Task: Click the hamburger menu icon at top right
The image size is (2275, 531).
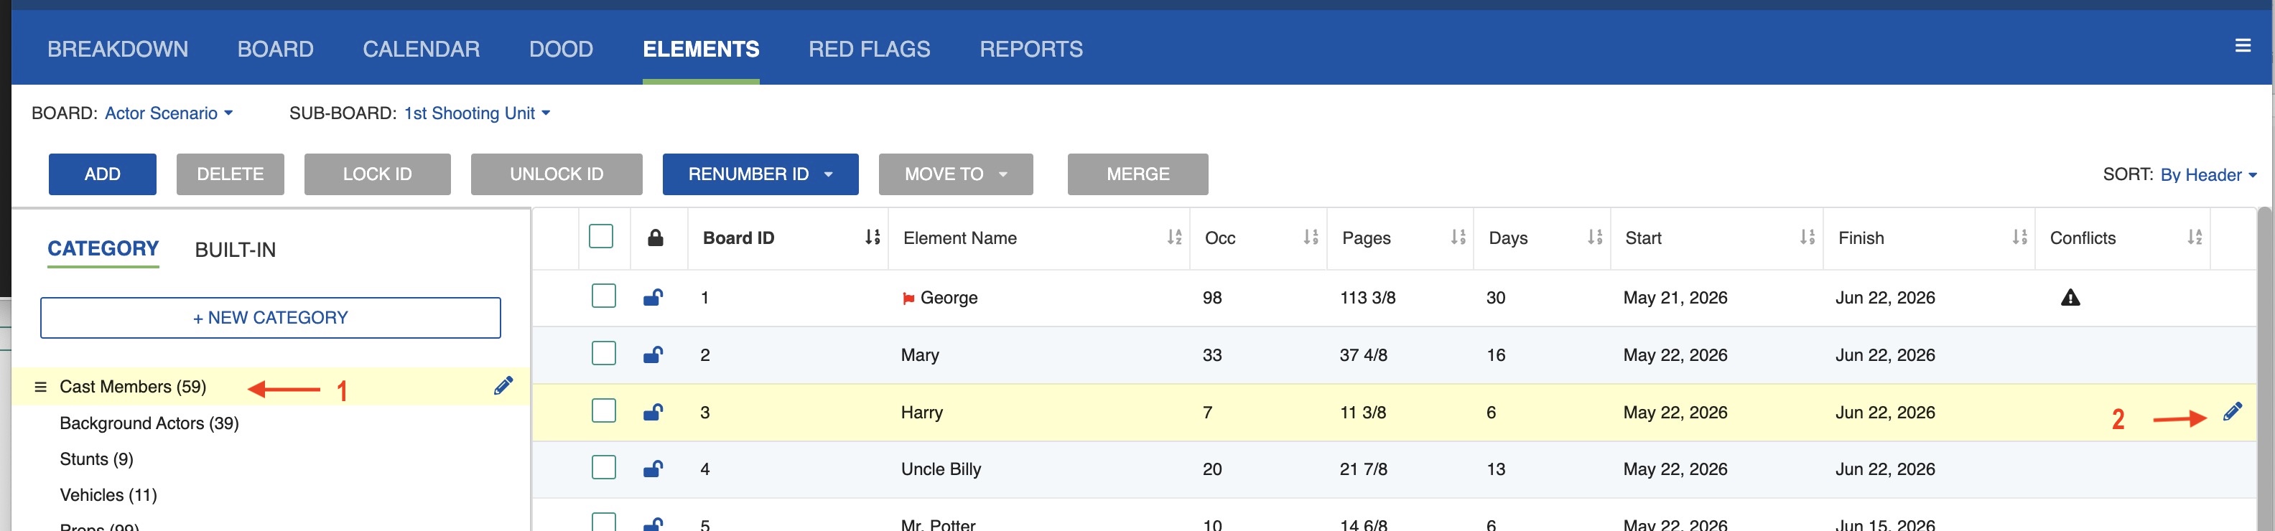Action: coord(2242,45)
